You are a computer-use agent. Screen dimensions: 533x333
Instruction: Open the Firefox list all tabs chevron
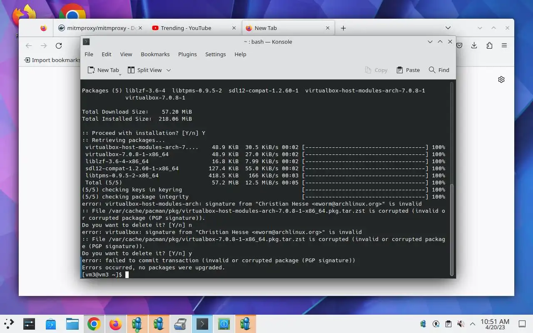(x=448, y=28)
